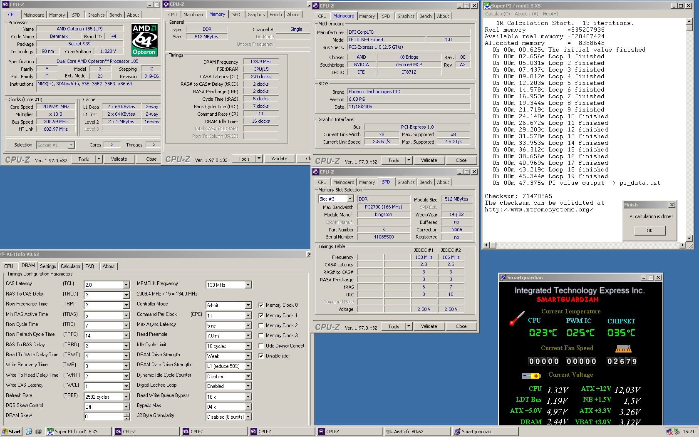Image resolution: width=699 pixels, height=437 pixels.
Task: Open the Refresh Rate (TREF) dropdown
Action: click(x=126, y=397)
